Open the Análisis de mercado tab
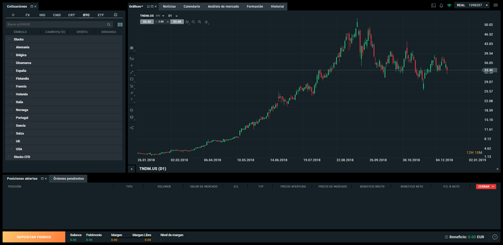Screen dimensions: 503x245 [224, 6]
